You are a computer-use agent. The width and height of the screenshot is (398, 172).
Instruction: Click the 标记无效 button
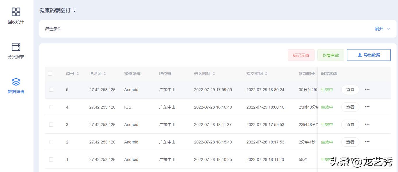tap(301, 55)
